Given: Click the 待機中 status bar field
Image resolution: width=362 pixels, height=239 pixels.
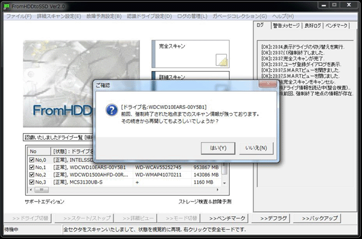Looking at the screenshot, I should (x=33, y=229).
